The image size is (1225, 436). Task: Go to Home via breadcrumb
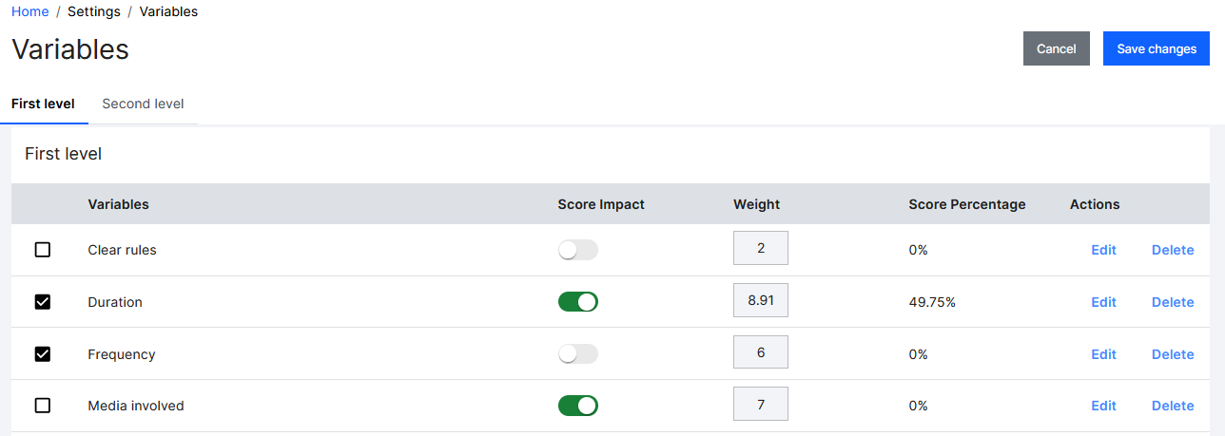29,11
